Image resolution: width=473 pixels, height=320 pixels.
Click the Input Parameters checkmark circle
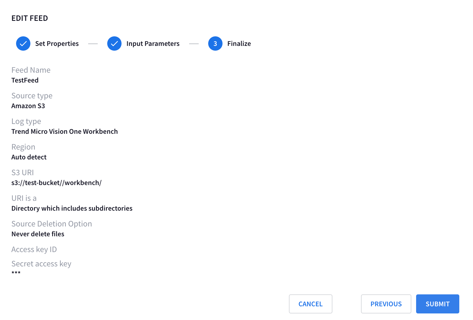click(x=114, y=44)
